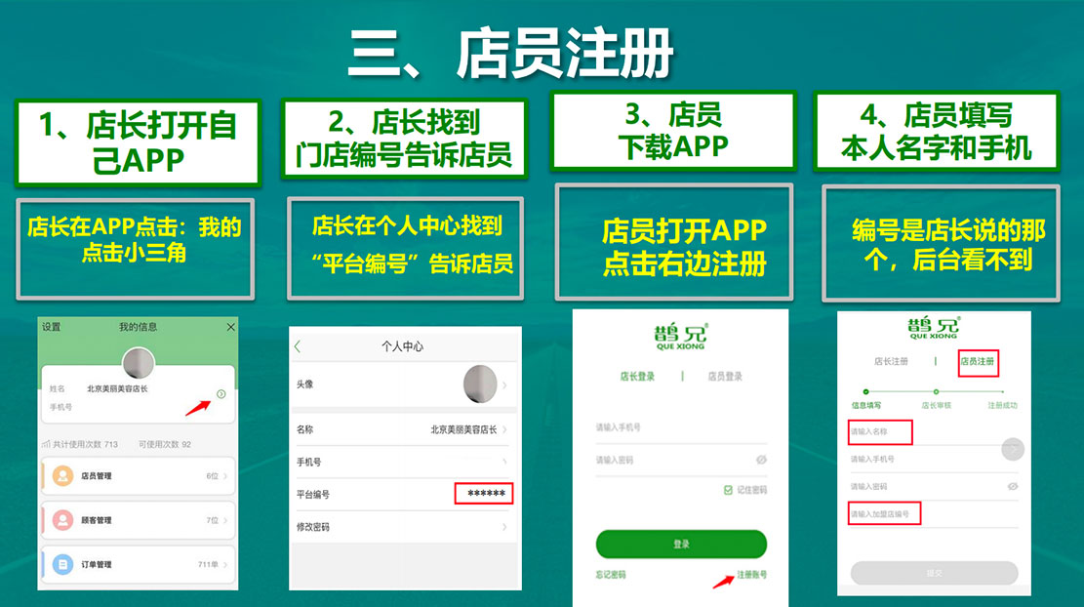
Task: Open the 注册账号 link
Action: (751, 575)
